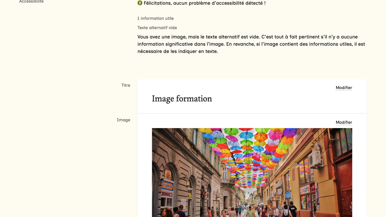This screenshot has width=386, height=217.
Task: Click the "Félicitations" accessibility success message
Action: (x=204, y=3)
